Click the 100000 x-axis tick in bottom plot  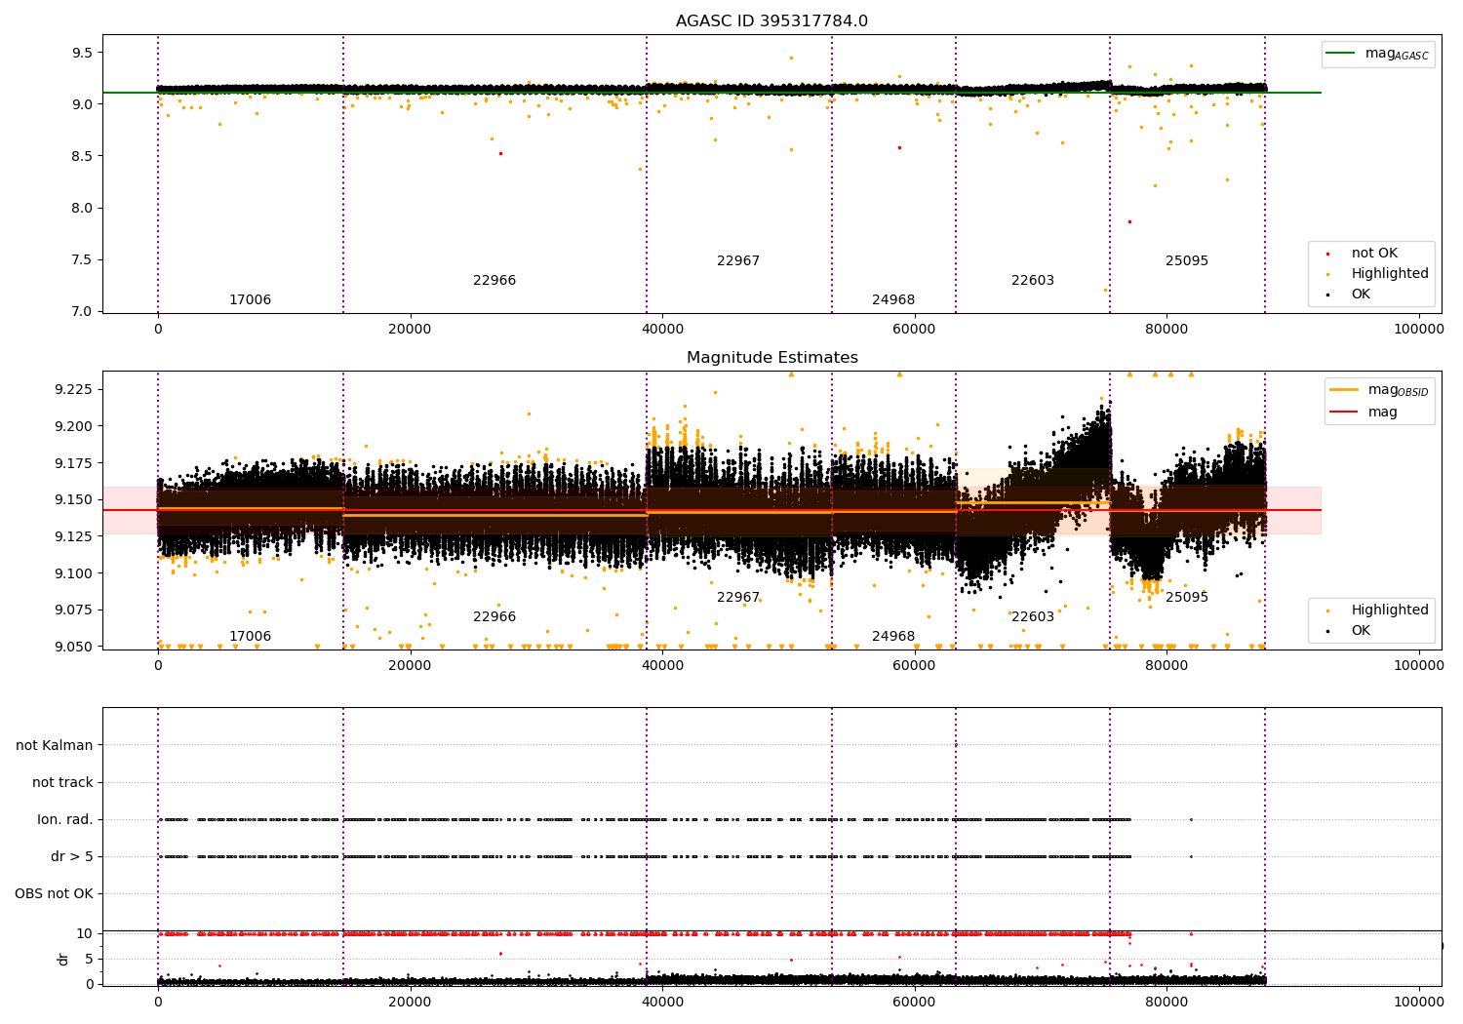click(x=1419, y=1003)
